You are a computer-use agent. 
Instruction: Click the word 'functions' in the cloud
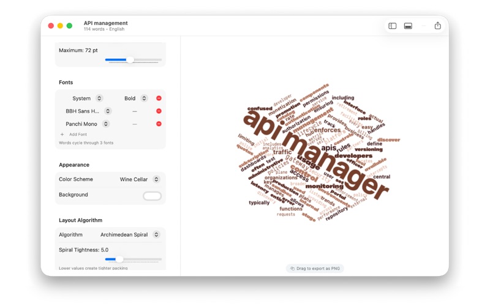tap(290, 209)
